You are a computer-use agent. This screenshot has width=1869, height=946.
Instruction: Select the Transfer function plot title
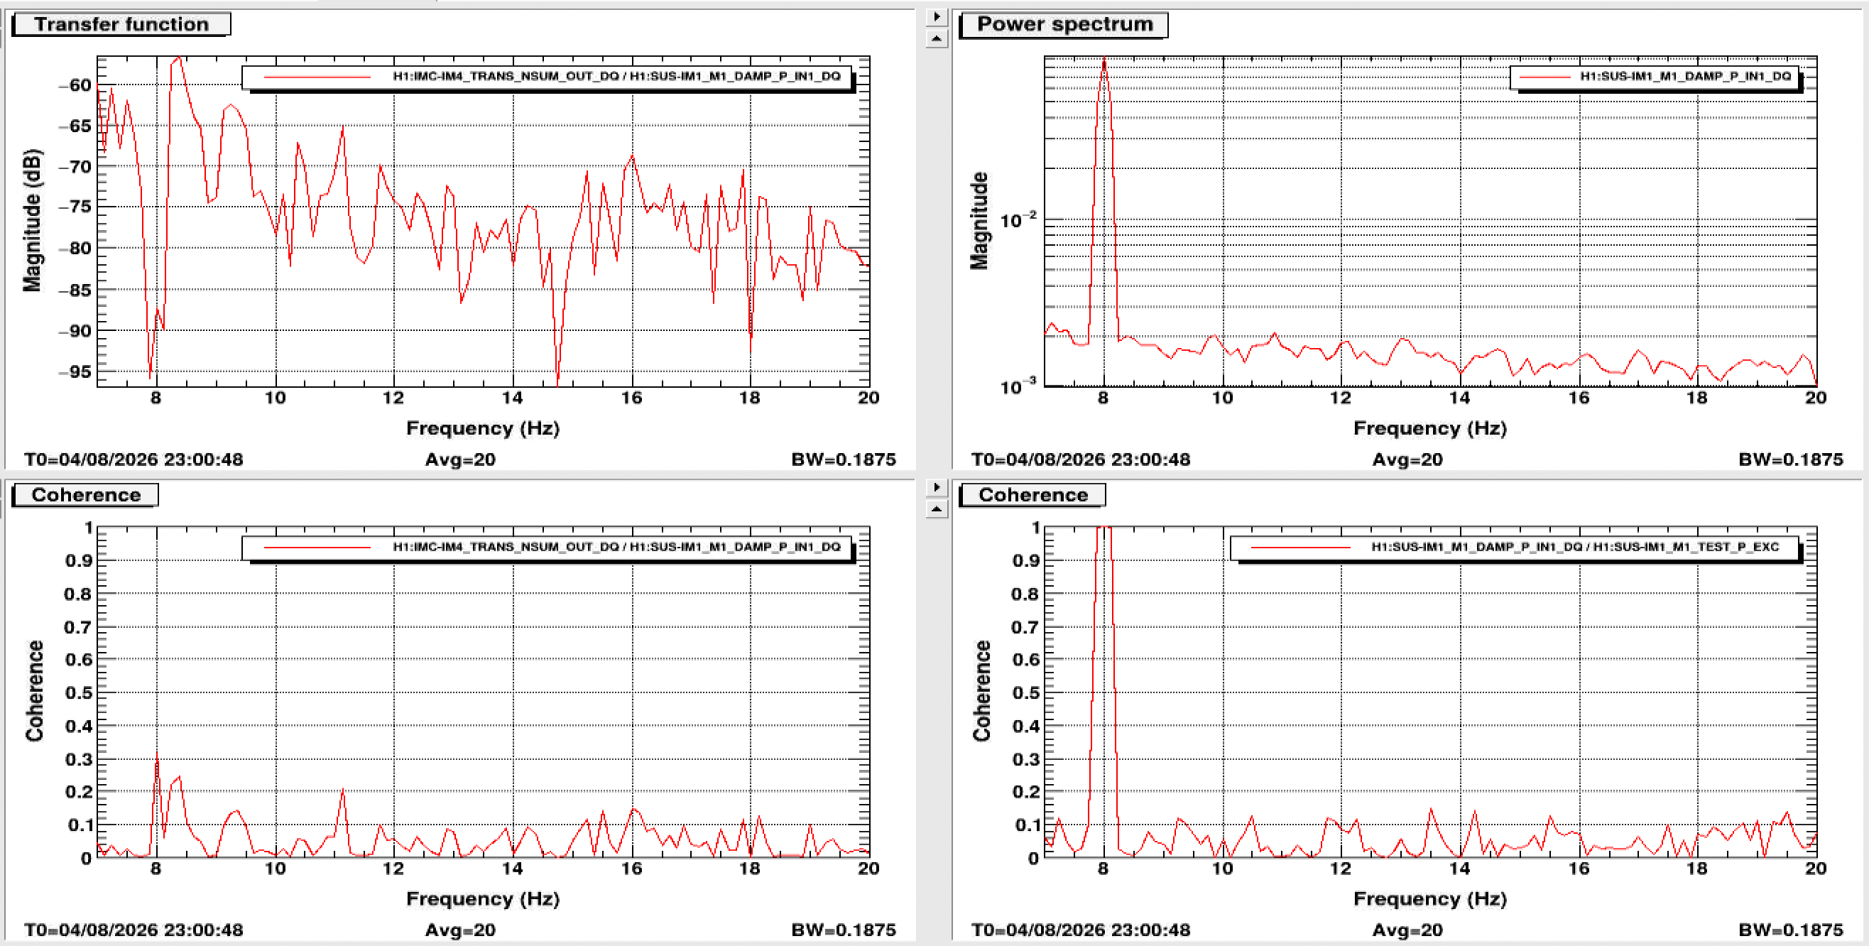click(122, 24)
